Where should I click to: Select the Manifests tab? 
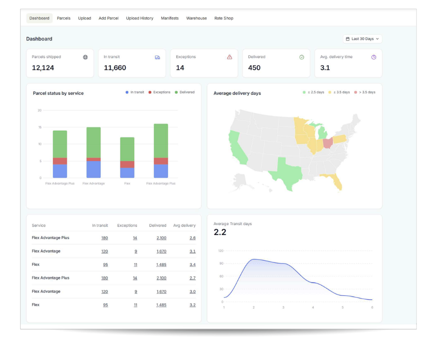click(170, 18)
